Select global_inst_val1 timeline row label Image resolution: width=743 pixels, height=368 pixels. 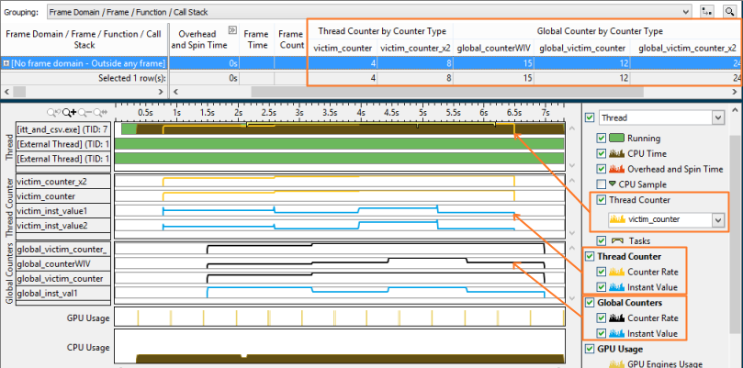point(63,293)
